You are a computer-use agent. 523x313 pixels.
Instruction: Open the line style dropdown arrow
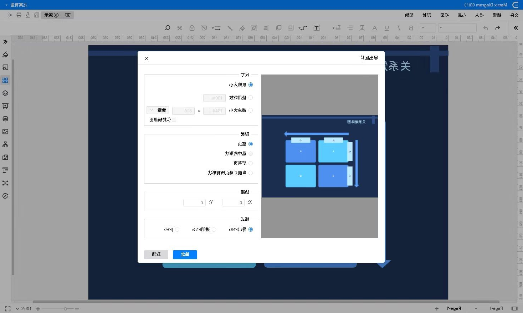213,28
